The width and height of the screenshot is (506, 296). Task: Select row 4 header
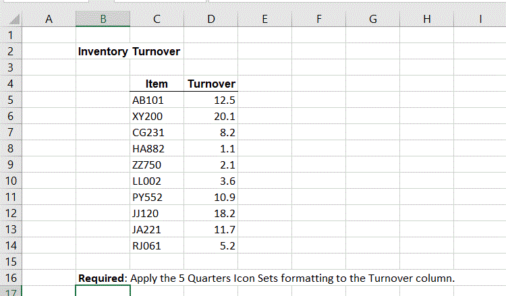click(11, 84)
